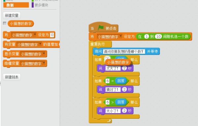Select the 数据 category tab
The height and width of the screenshot is (126, 198).
16,5
